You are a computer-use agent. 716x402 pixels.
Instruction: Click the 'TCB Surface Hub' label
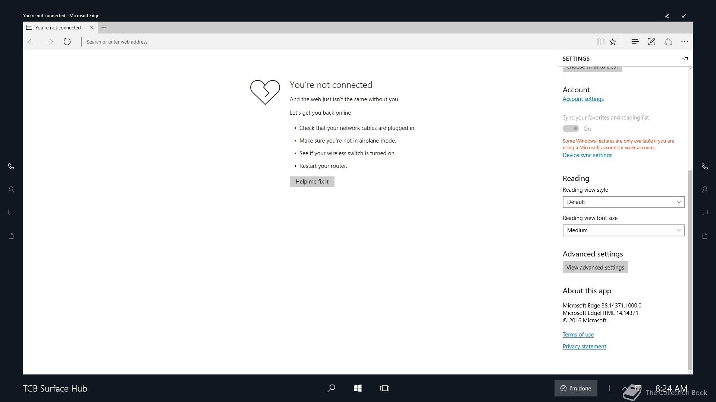55,388
